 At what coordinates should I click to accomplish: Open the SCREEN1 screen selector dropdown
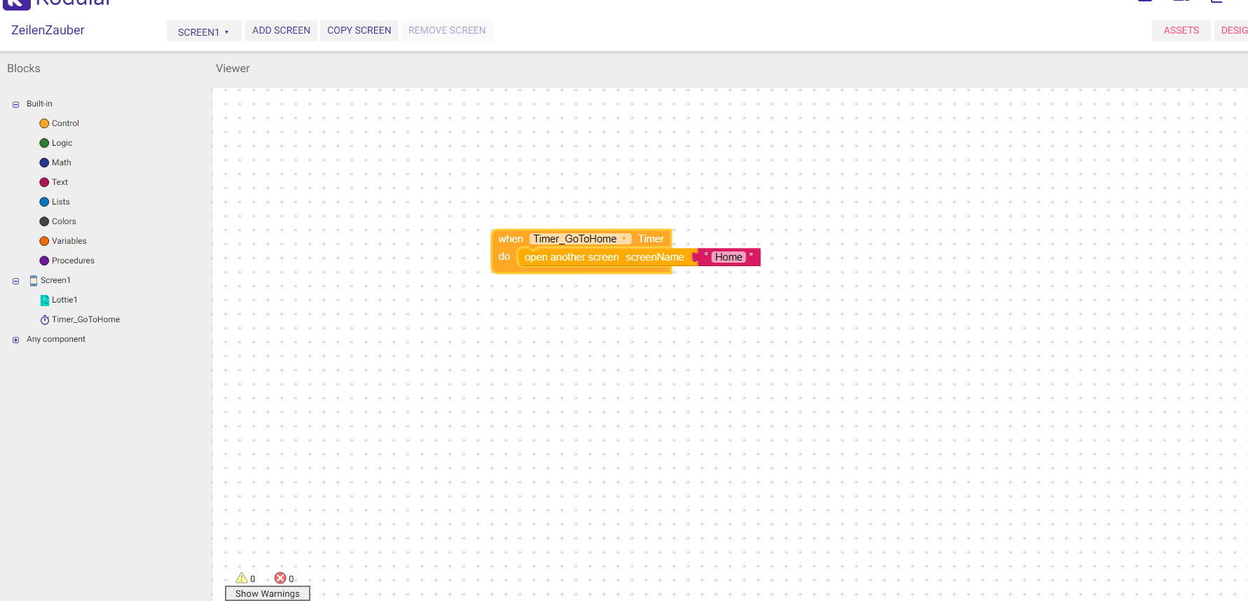[x=203, y=32]
